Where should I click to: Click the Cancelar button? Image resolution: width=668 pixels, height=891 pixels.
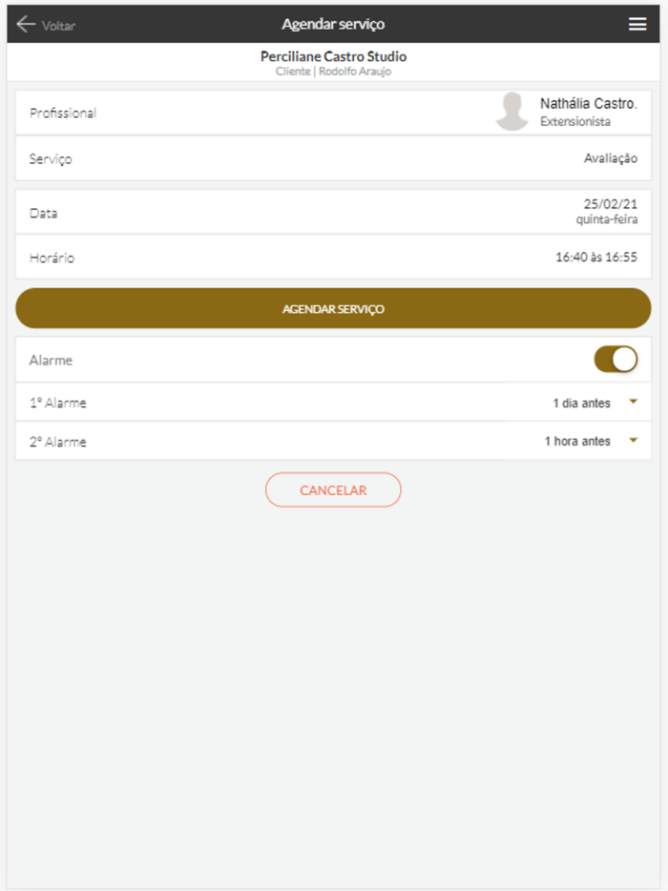point(333,489)
